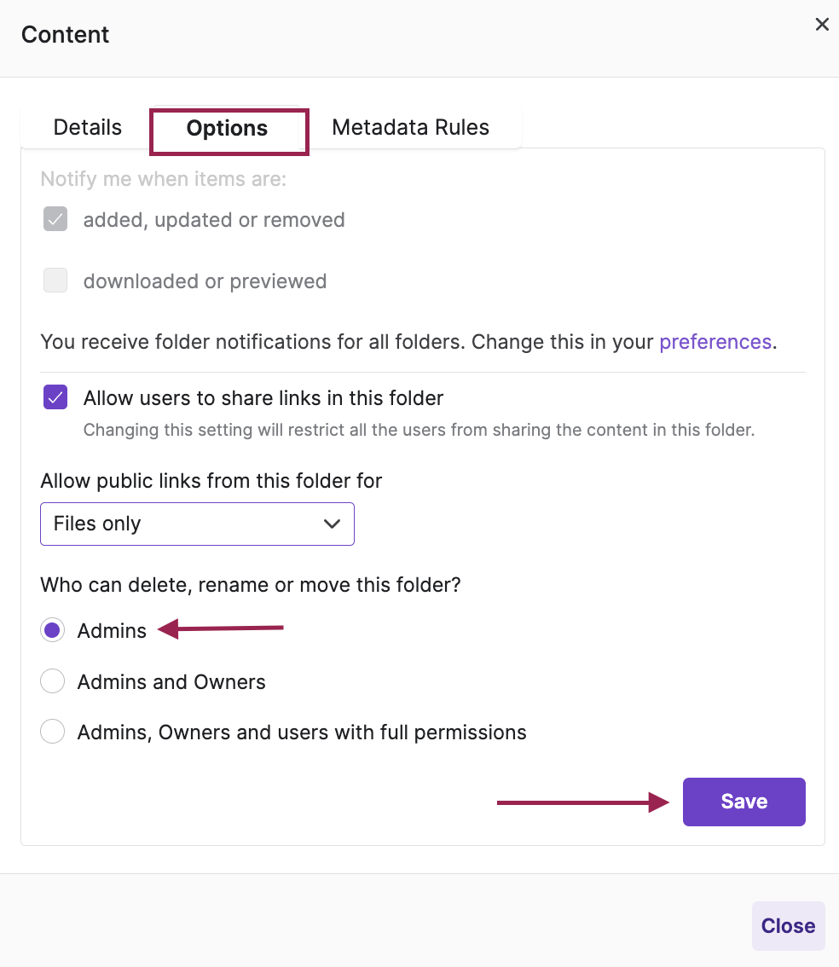Screen dimensions: 839x967
Task: Click the 'downloaded or previewed' label text
Action: point(205,281)
